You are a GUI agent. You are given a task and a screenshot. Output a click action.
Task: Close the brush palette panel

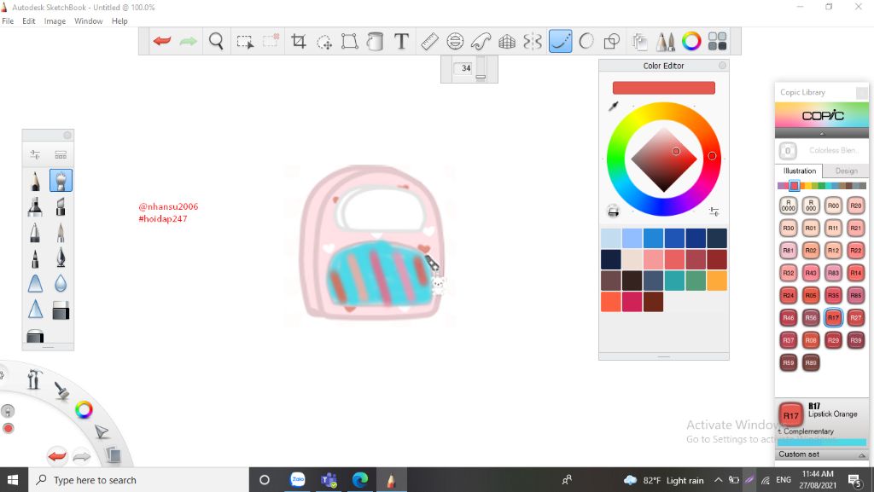(67, 136)
